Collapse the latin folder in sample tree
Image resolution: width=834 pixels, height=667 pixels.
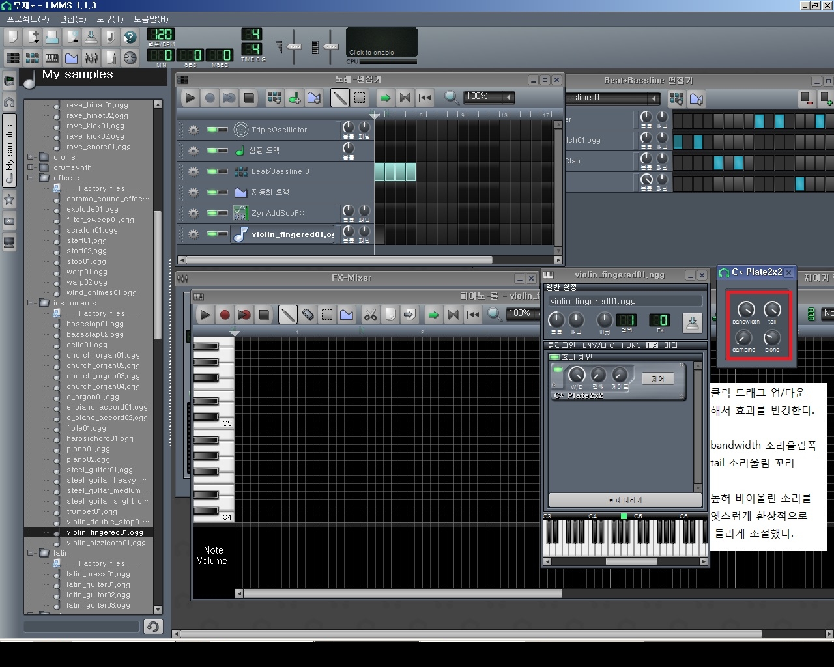click(x=31, y=553)
